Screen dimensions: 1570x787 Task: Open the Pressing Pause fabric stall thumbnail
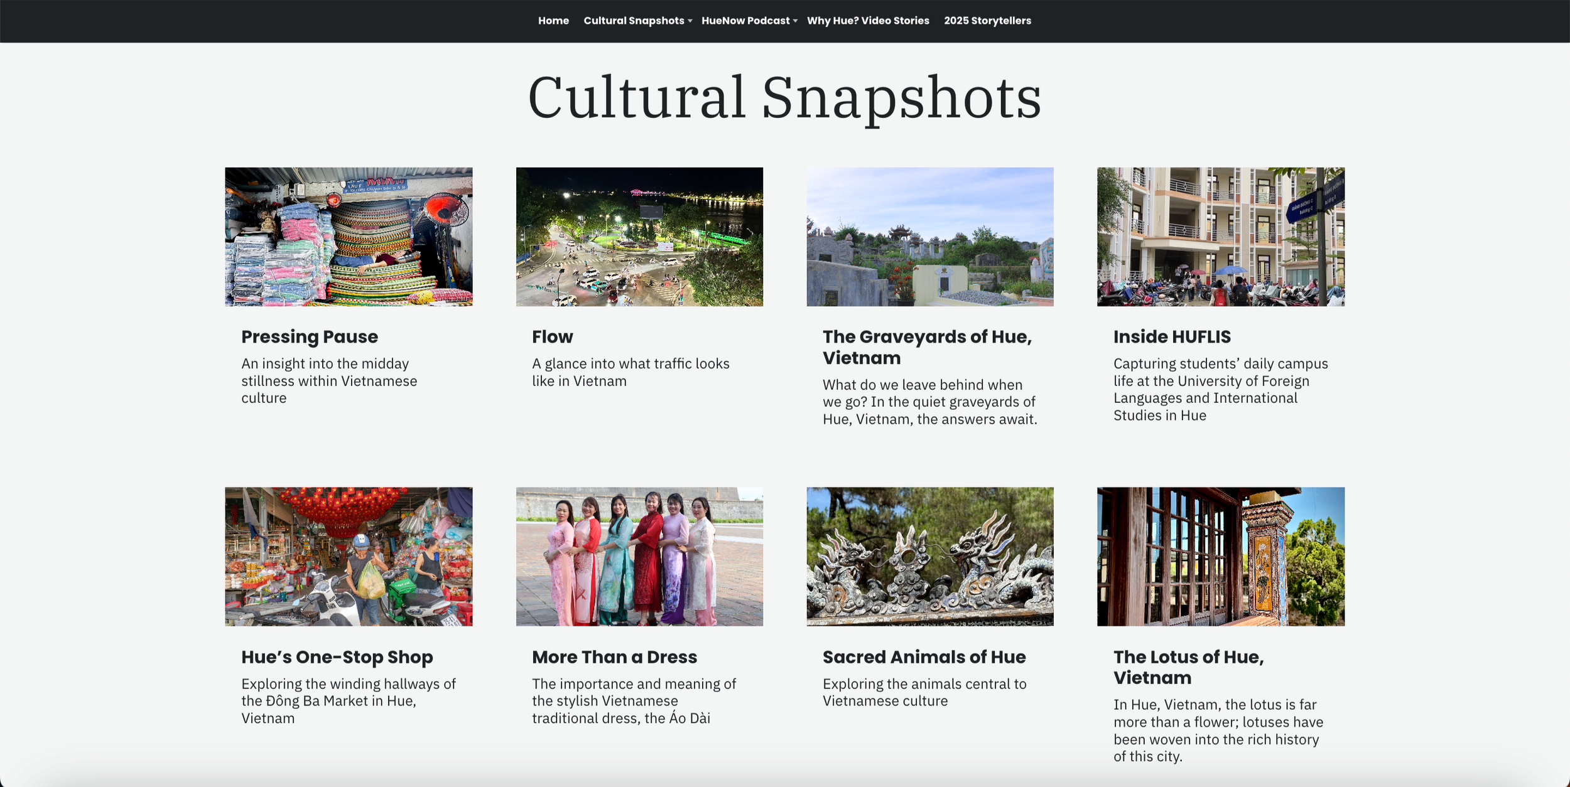point(349,237)
